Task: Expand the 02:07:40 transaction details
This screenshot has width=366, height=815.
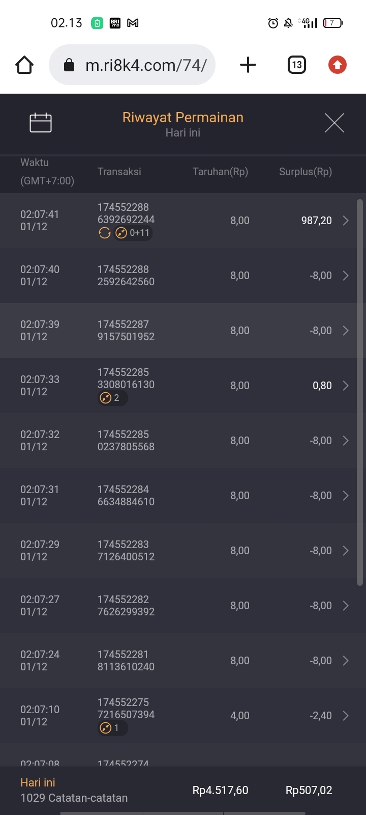Action: [346, 276]
